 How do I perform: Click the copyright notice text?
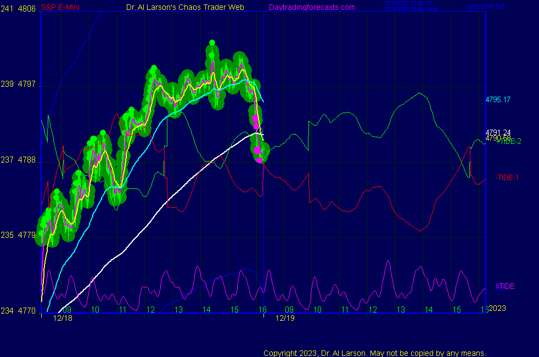point(375,353)
